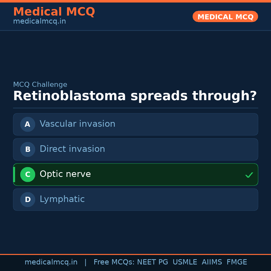
Task: Click the green letter C circle
Action: (x=28, y=174)
